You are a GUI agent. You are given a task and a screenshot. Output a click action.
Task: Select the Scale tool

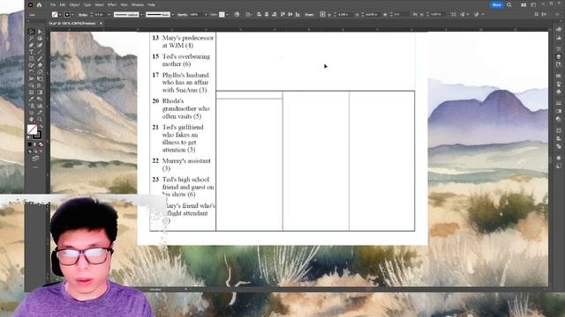(x=40, y=71)
